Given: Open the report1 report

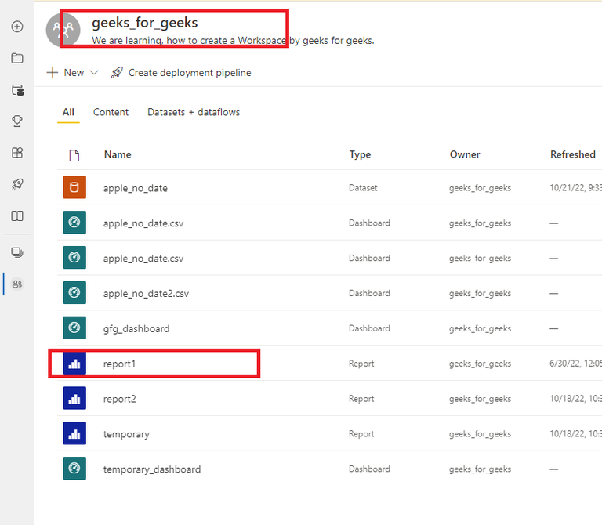Looking at the screenshot, I should (x=119, y=364).
